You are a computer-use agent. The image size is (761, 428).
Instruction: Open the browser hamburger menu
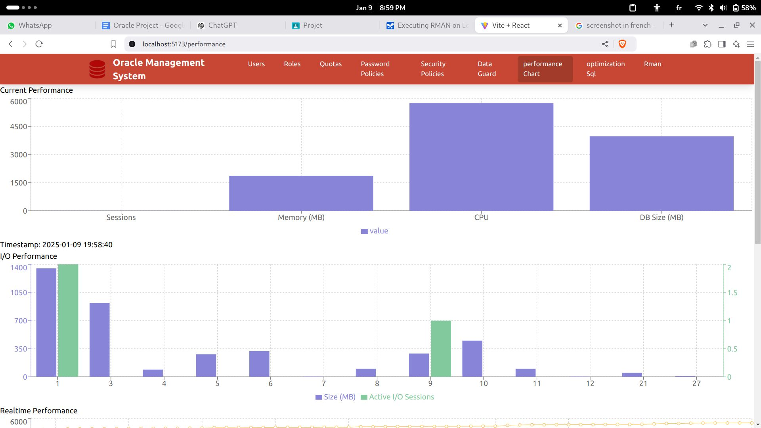(751, 44)
